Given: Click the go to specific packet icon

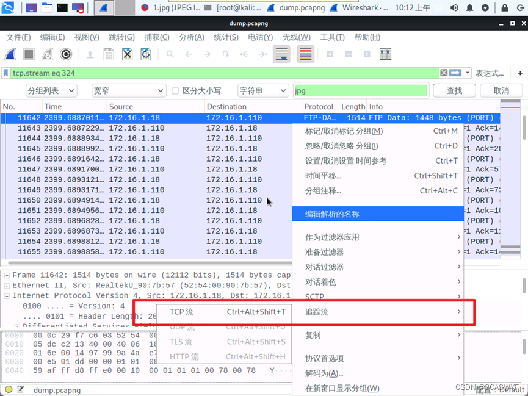Looking at the screenshot, I should (226, 54).
